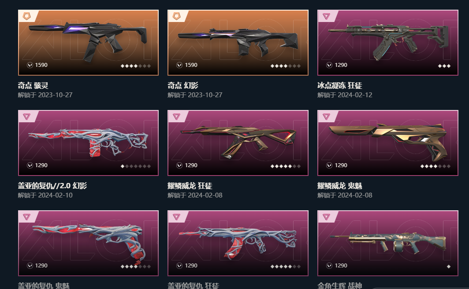Click upgrade level diamonds on 奇点 幻影

[x=285, y=66]
